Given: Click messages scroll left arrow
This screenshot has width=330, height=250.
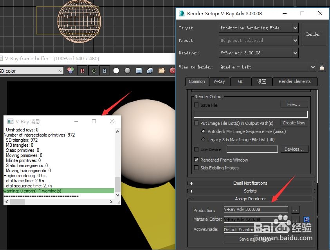Looking at the screenshot, I should 7,201.
